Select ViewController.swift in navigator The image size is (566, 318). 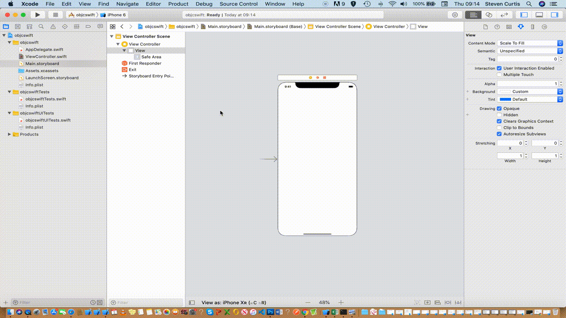(46, 57)
